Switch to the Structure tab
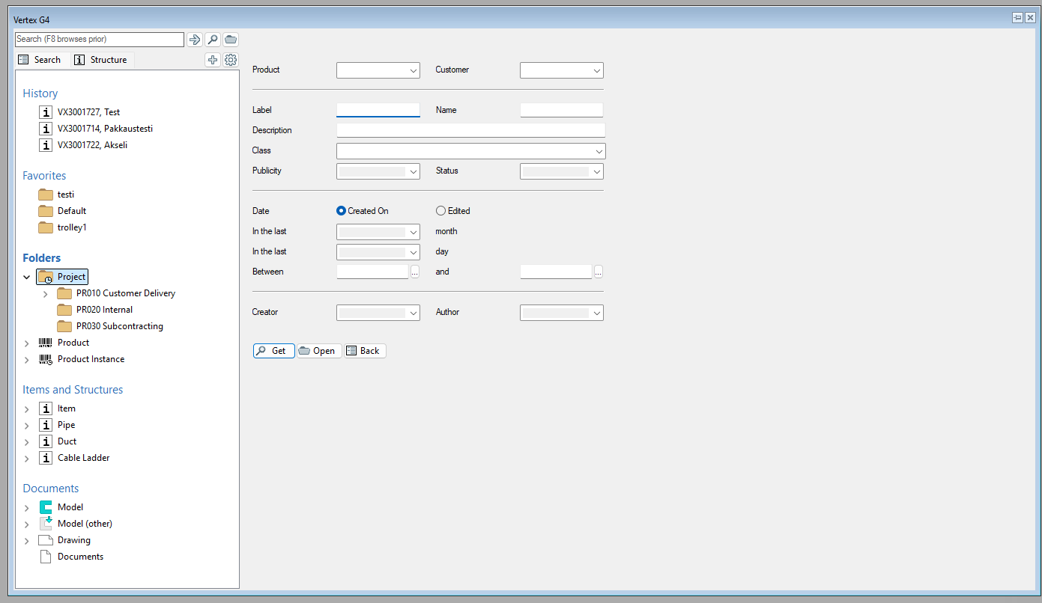 pyautogui.click(x=101, y=60)
